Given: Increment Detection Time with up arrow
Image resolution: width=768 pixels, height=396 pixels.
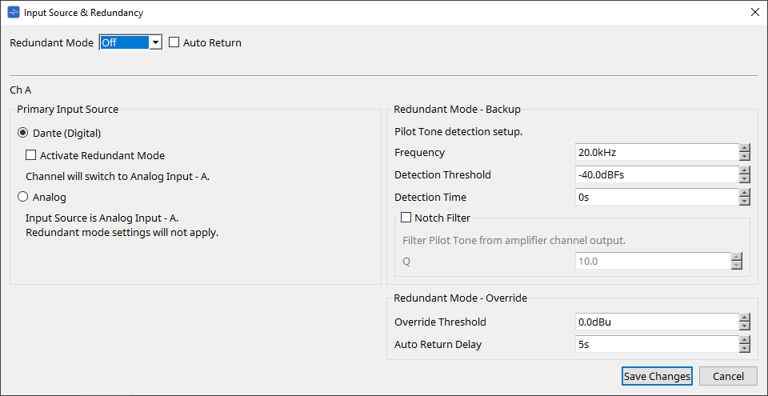Looking at the screenshot, I should pos(745,193).
